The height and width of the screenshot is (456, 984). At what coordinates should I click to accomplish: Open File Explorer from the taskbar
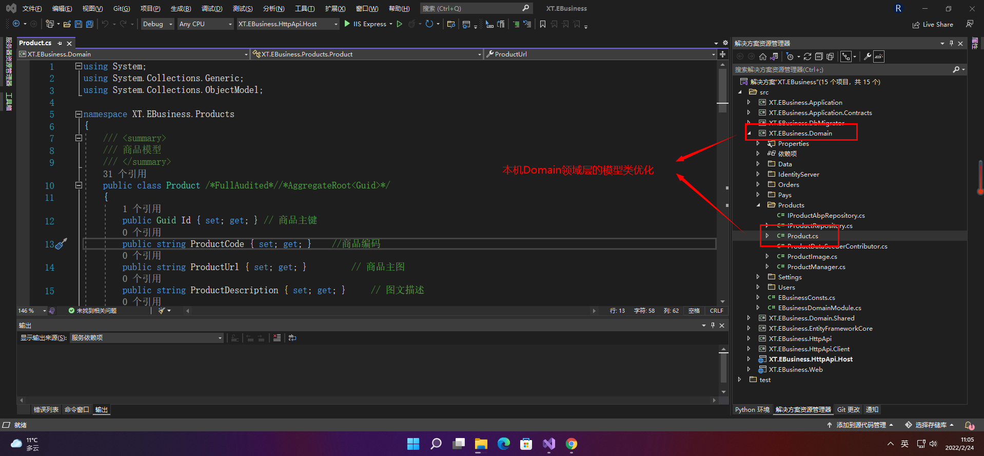click(481, 444)
